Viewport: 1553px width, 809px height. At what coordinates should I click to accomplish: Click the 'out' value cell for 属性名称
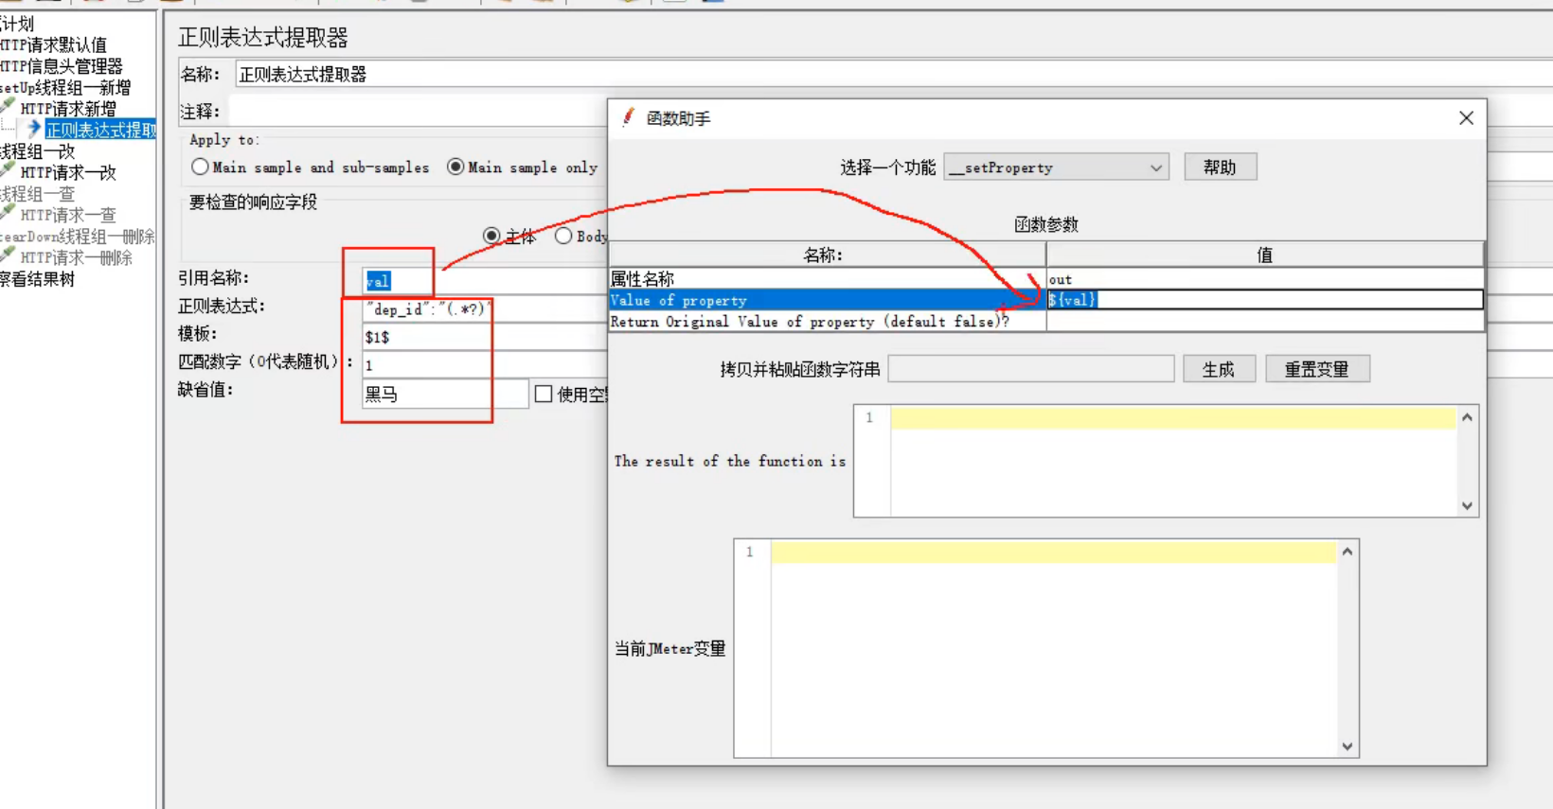pyautogui.click(x=1264, y=279)
